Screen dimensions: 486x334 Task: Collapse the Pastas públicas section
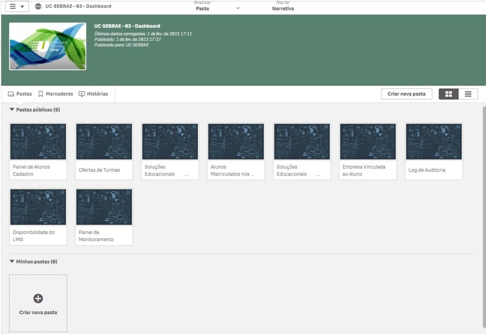[x=12, y=110]
